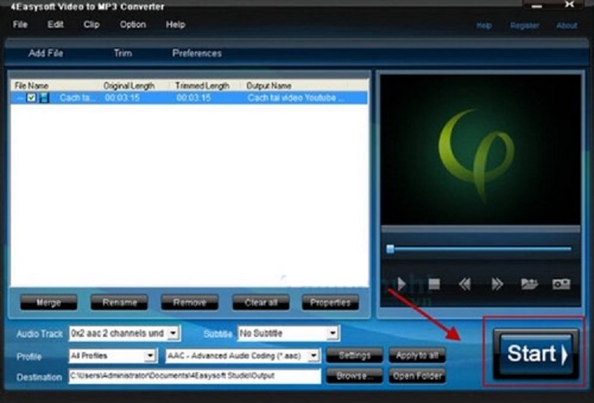Open profile Settings button
Image resolution: width=594 pixels, height=403 pixels.
(355, 355)
